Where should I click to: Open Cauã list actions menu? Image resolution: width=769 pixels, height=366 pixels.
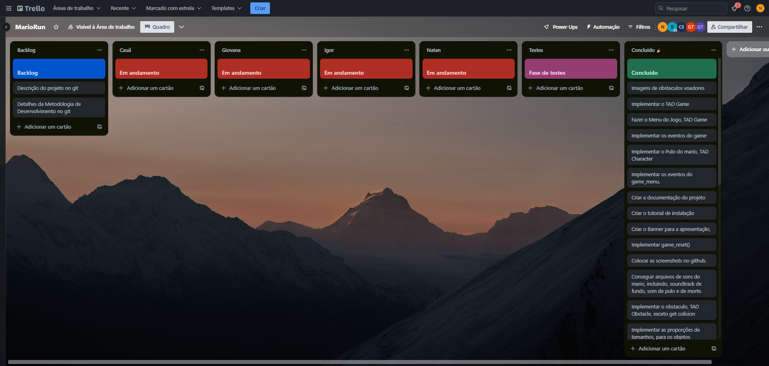(x=202, y=50)
